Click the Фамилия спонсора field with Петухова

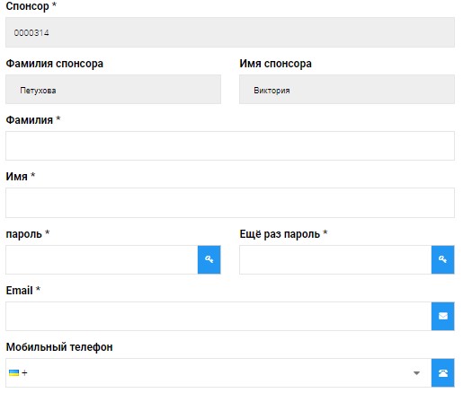pos(113,90)
